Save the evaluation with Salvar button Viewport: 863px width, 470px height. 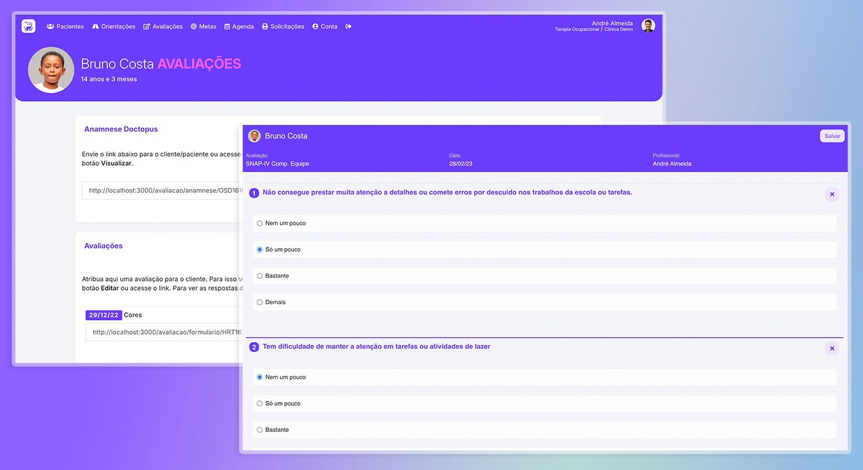pos(832,136)
